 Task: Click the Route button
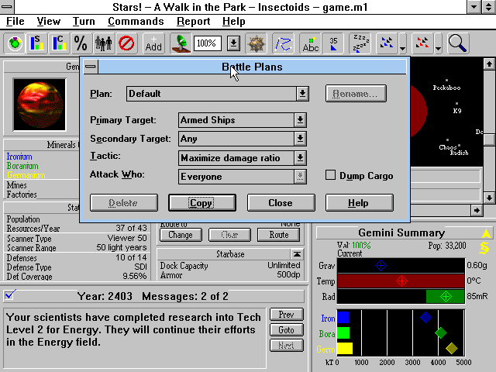point(279,235)
